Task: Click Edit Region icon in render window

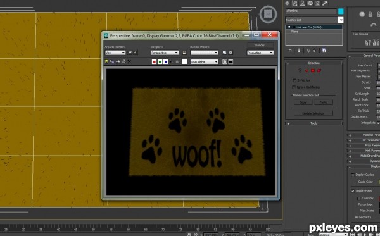Action: pos(130,53)
